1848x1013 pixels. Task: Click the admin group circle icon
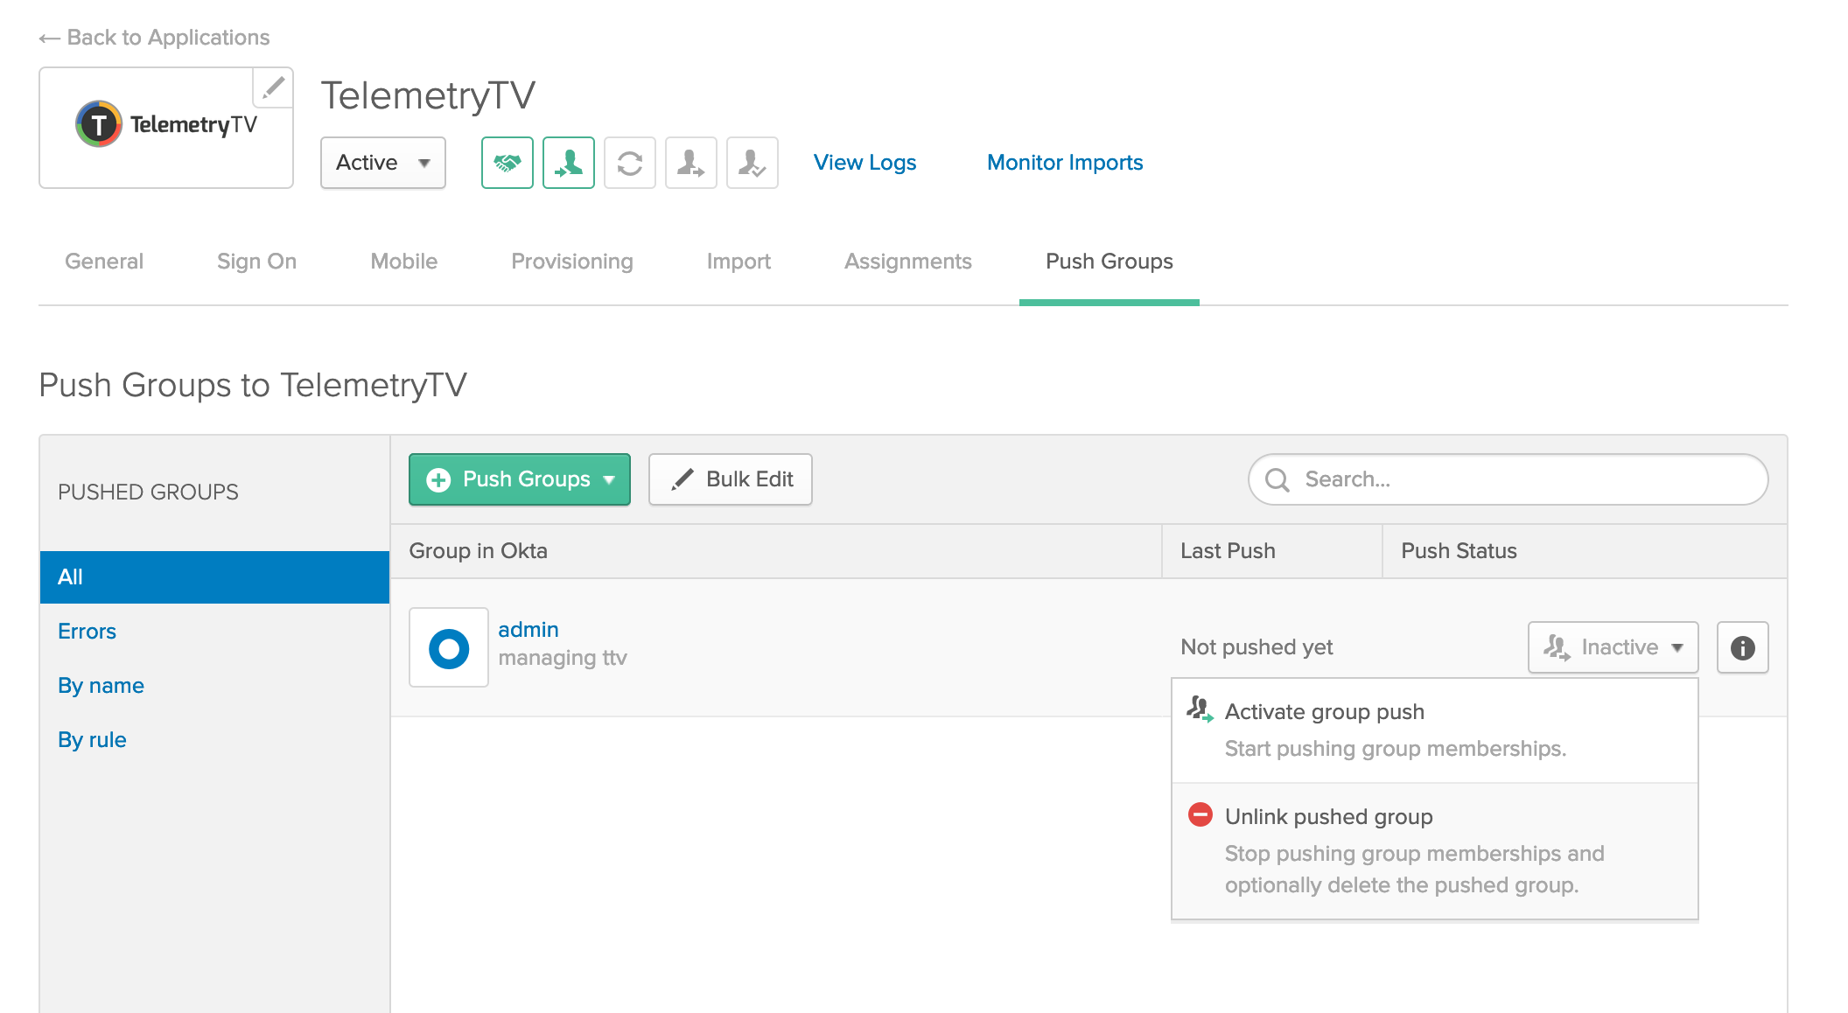click(x=449, y=648)
